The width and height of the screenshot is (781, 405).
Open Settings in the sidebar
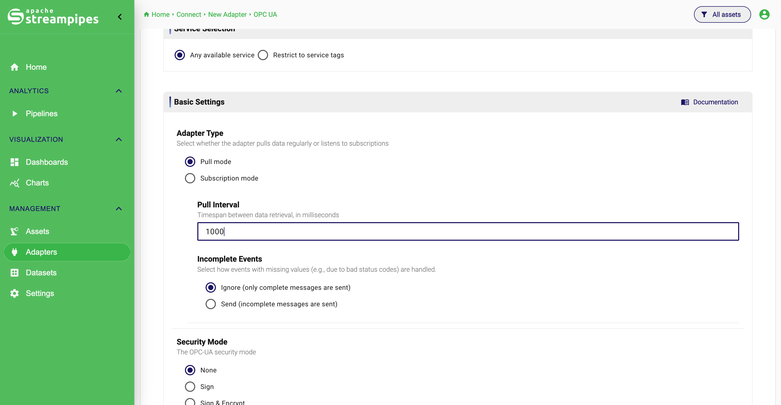[x=67, y=293]
